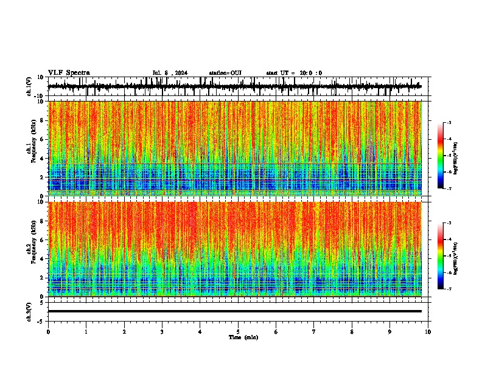
Task: Click the ch.2 spectrogram color scale bar
Action: click(x=441, y=256)
